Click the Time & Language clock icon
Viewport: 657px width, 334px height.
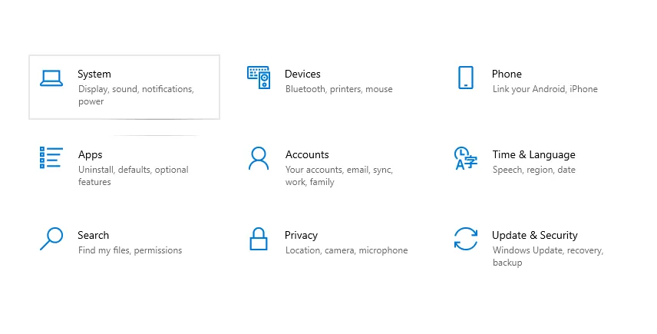pyautogui.click(x=466, y=158)
